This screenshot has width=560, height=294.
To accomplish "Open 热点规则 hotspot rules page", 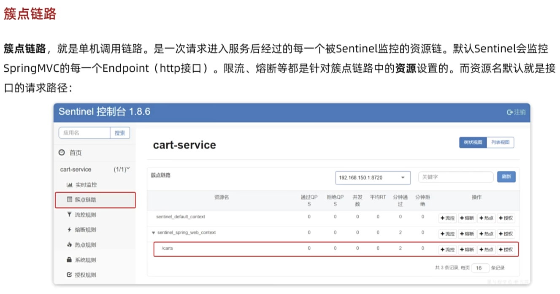I will tap(81, 245).
